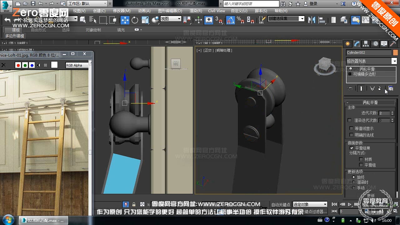
Task: Activate Select and Move tool
Action: pos(125,20)
